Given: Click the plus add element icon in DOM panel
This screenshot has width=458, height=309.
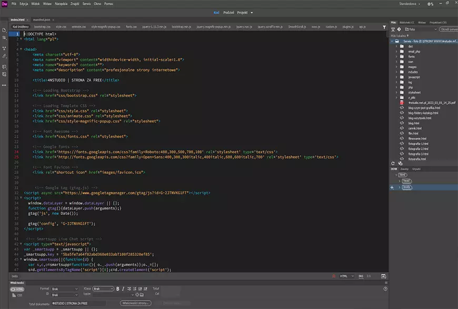Looking at the screenshot, I should [x=392, y=188].
